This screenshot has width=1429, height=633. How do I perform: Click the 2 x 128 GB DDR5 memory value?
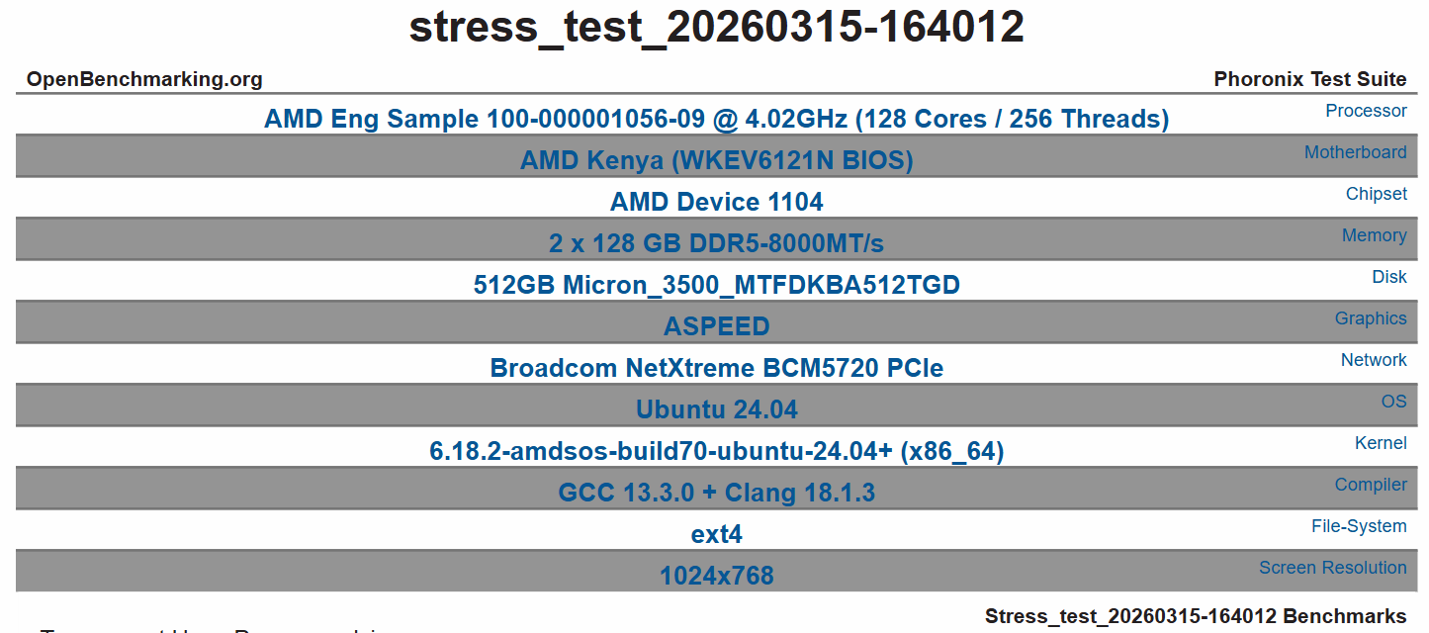717,243
